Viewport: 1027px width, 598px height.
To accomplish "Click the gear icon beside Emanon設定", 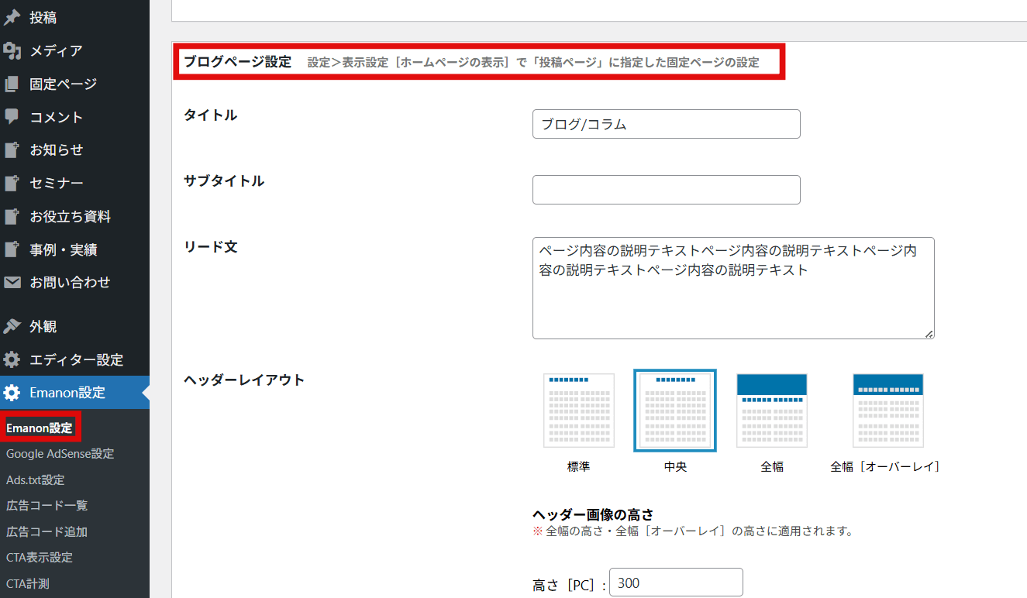I will coord(12,393).
